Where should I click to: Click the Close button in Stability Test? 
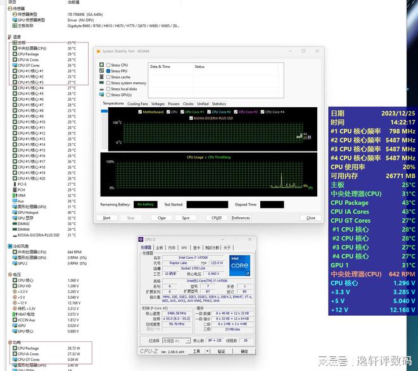311,218
